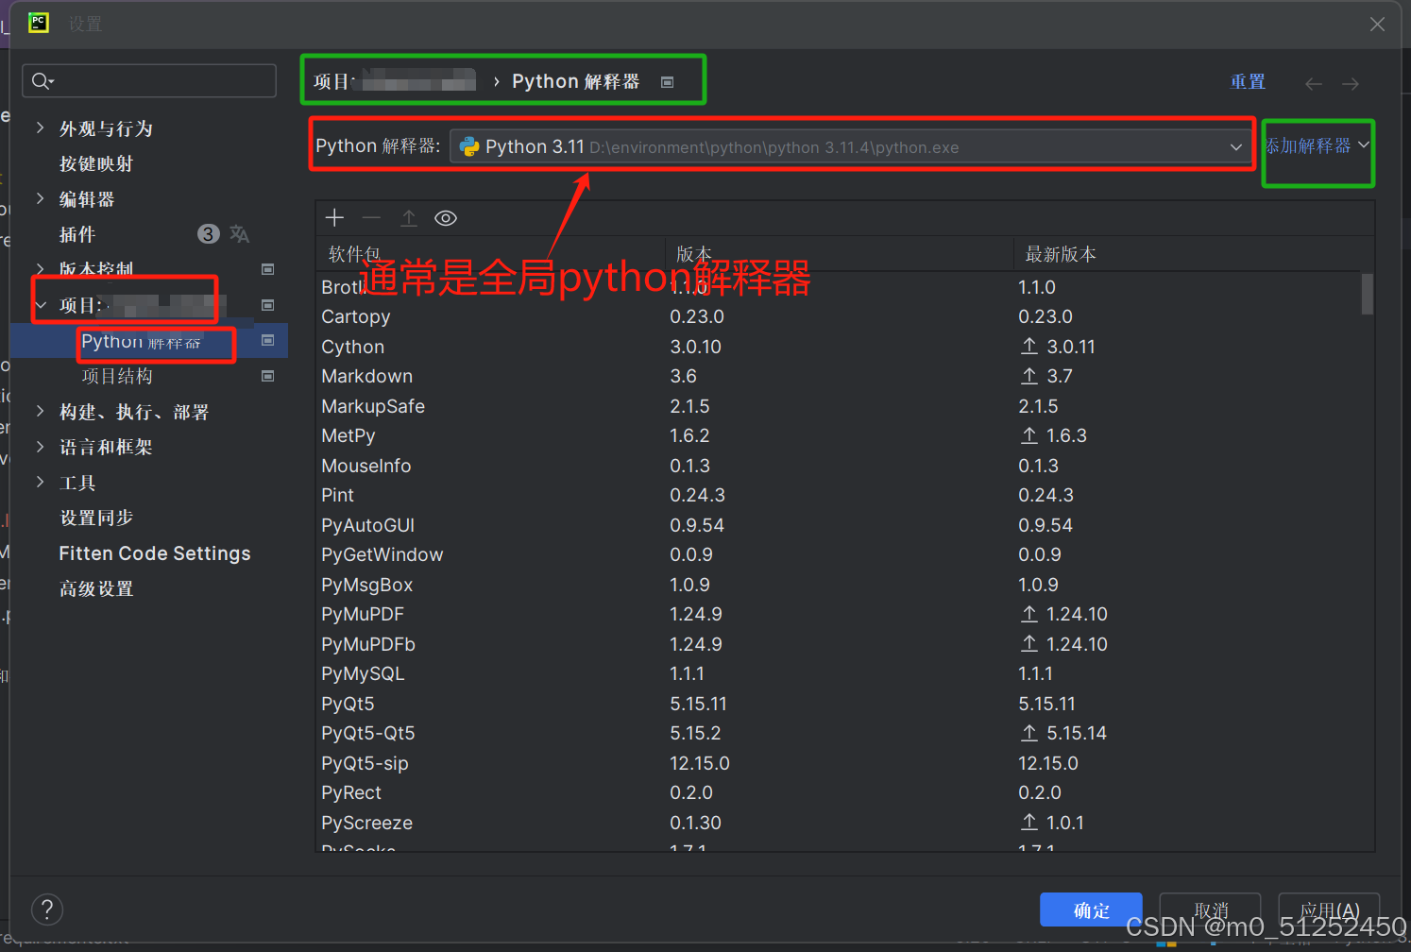Click the 应用(A) button
This screenshot has height=952, width=1411.
point(1329,910)
